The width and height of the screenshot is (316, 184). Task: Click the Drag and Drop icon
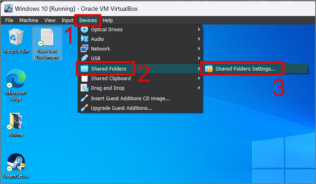(85, 88)
